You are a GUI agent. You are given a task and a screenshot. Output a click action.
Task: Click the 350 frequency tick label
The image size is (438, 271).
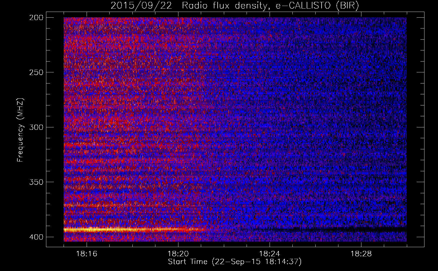click(36, 182)
